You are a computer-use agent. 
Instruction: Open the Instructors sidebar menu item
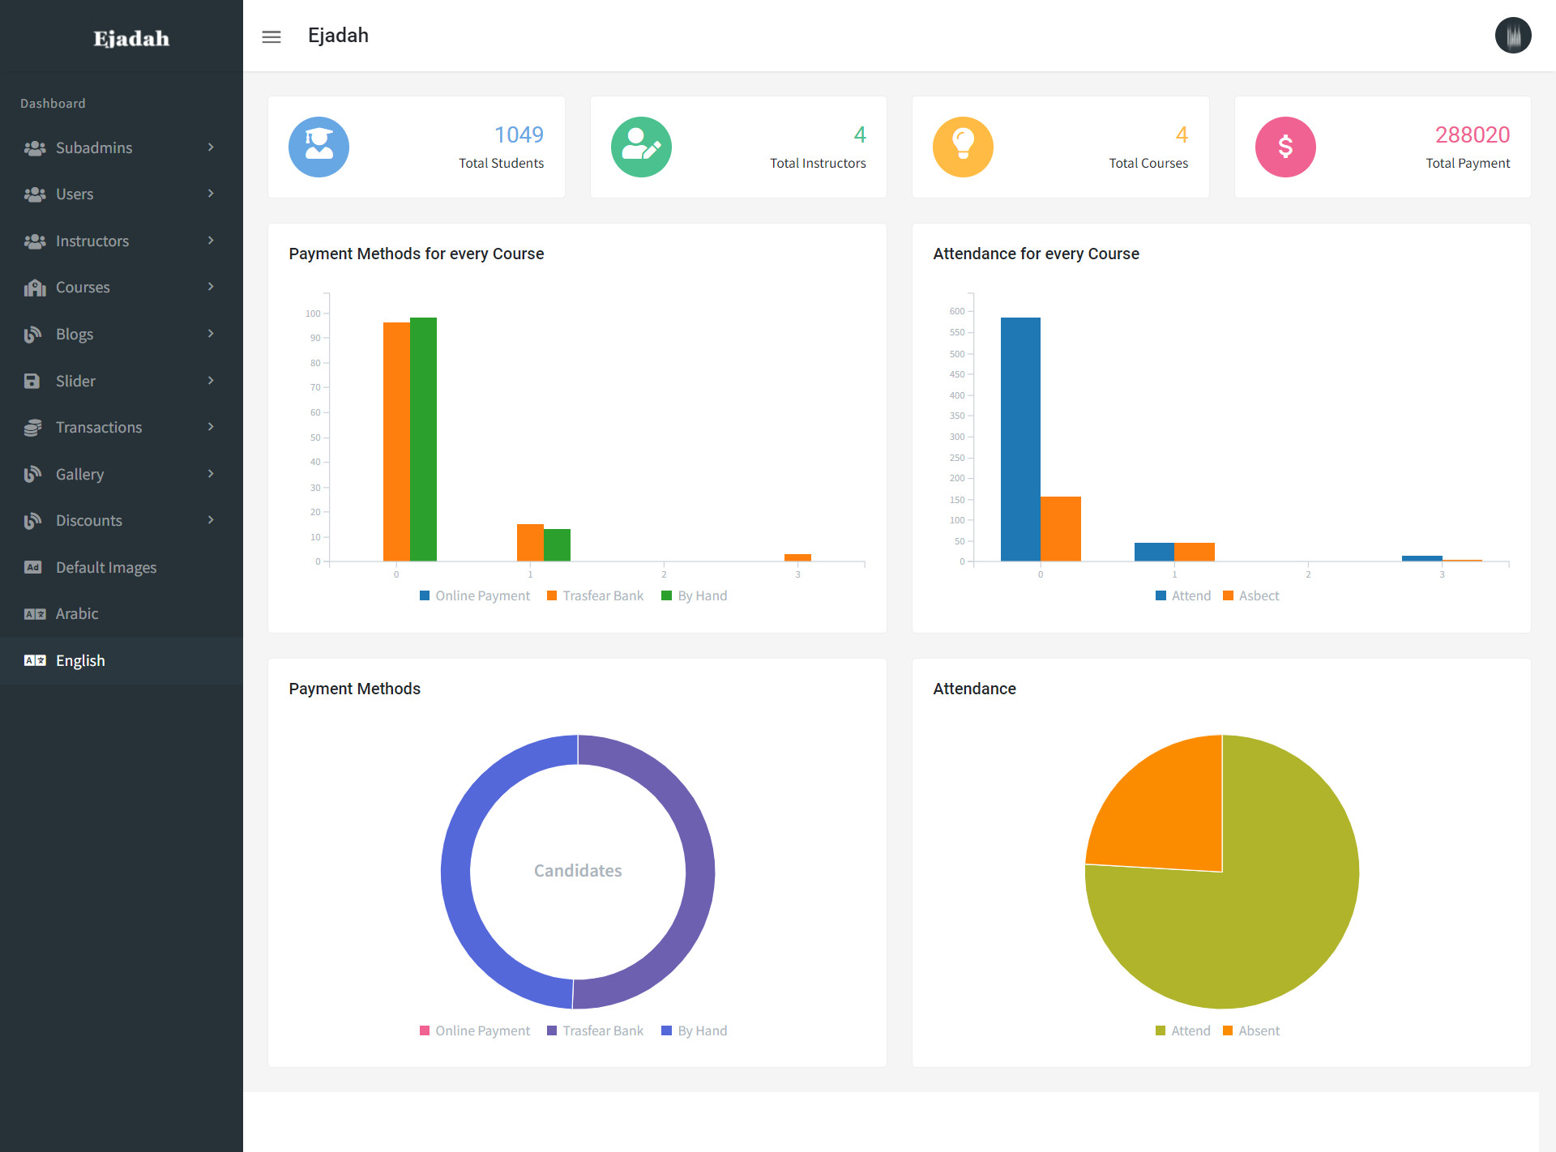tap(92, 241)
